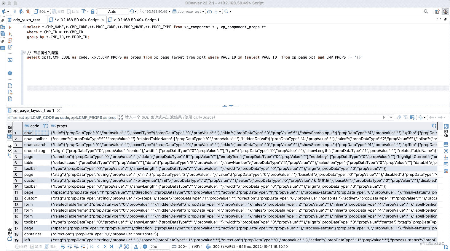Close the <192.168.50.49> Script tab
Image resolution: width=450 pixels, height=251 pixels.
tap(103, 20)
